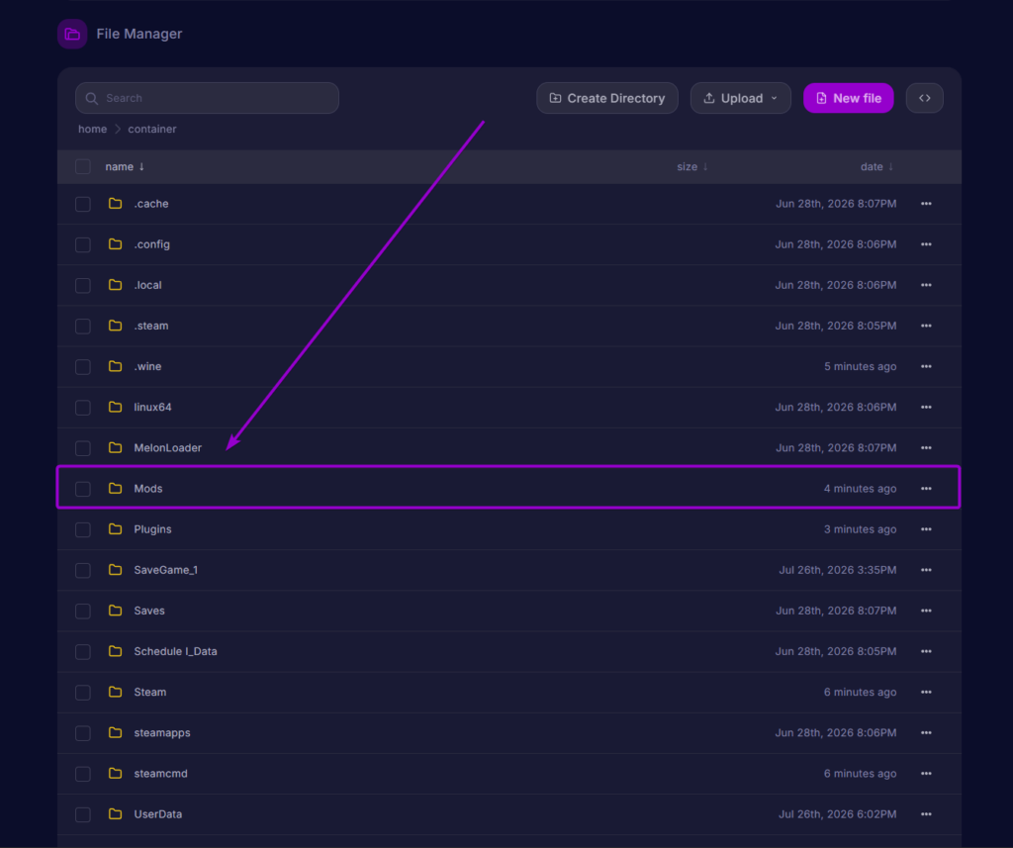Screen dimensions: 1013x848
Task: Open the three-dot menu for MelonLoader
Action: (926, 448)
